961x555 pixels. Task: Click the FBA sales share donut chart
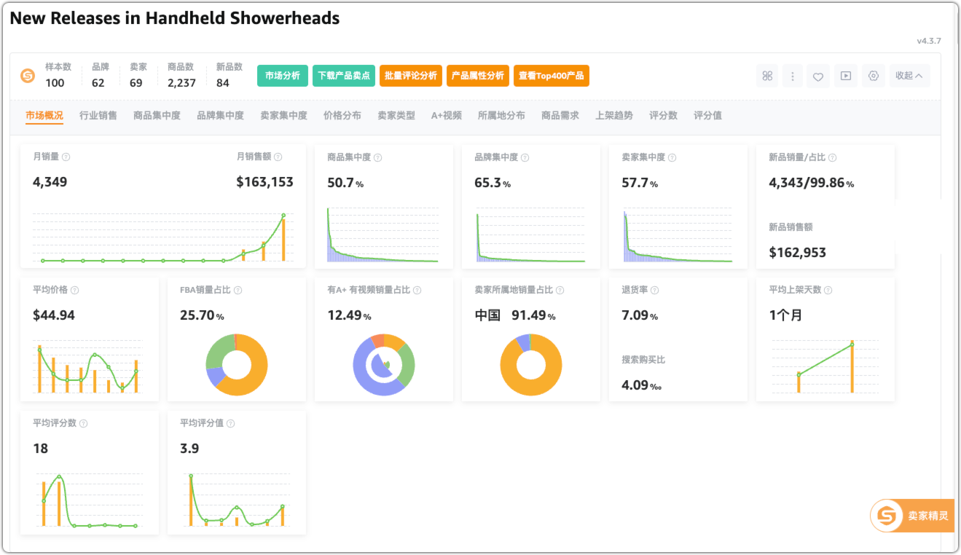coord(237,365)
